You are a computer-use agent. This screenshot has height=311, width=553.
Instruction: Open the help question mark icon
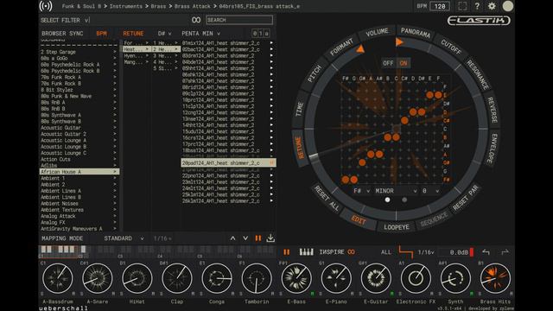[x=477, y=6]
